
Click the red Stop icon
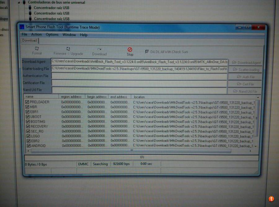tap(130, 49)
